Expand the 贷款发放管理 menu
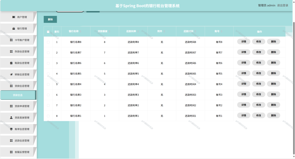The width and height of the screenshot is (295, 159). click(18, 118)
